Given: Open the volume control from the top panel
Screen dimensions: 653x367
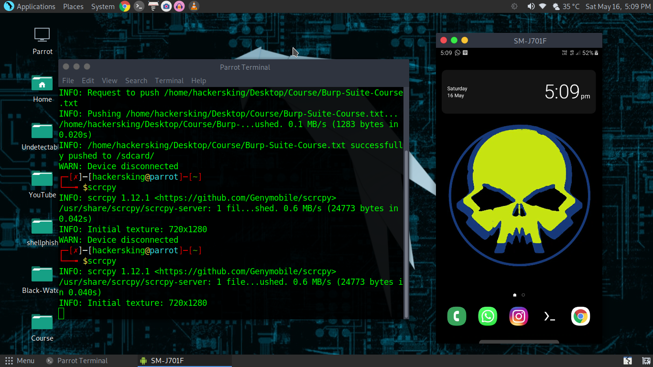Looking at the screenshot, I should click(531, 6).
